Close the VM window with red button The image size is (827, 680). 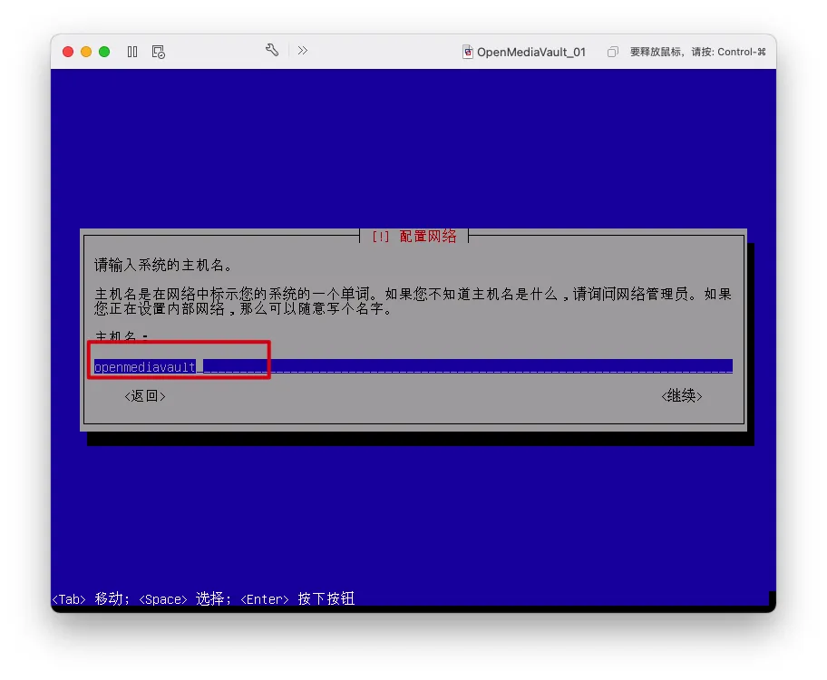coord(68,52)
